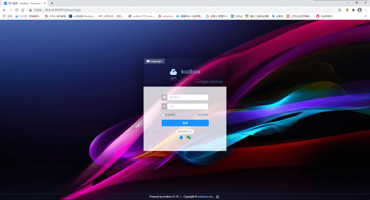Screen dimensions: 370x200
Task: Open the kodcloud.com footer link
Action: coord(205,197)
